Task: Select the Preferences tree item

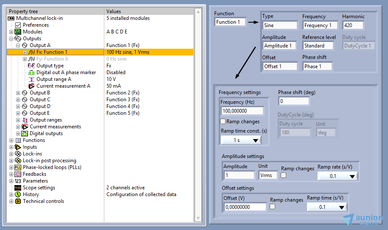Action: (x=36, y=25)
